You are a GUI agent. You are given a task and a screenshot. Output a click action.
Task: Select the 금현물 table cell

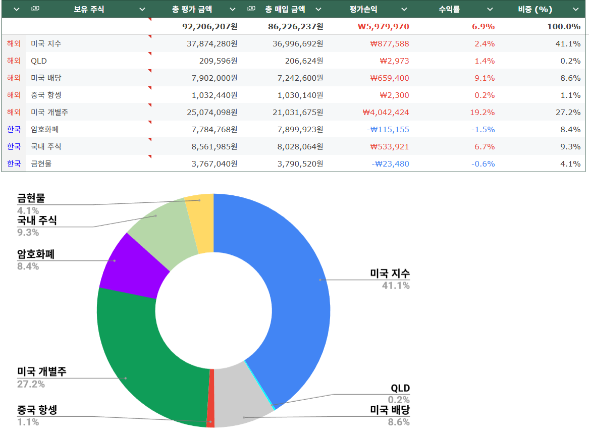pyautogui.click(x=89, y=164)
